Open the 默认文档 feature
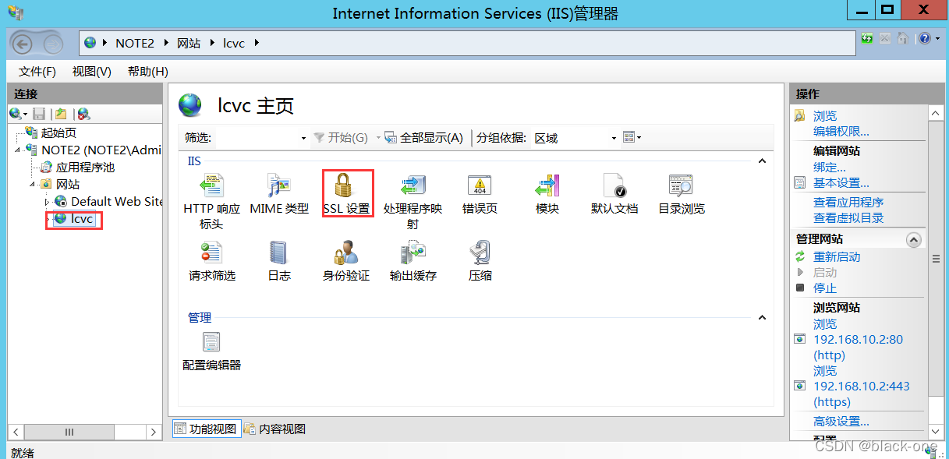The width and height of the screenshot is (949, 459). click(x=614, y=194)
